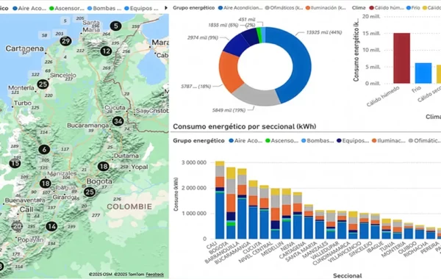Click Equipos... in the seccional chart legend
The height and width of the screenshot is (279, 441).
(x=353, y=140)
